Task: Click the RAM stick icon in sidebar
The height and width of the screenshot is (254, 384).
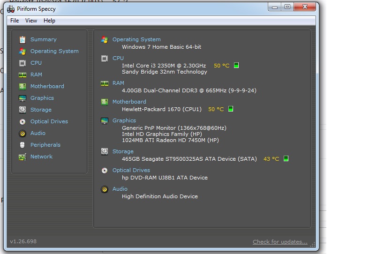Action: [x=23, y=75]
